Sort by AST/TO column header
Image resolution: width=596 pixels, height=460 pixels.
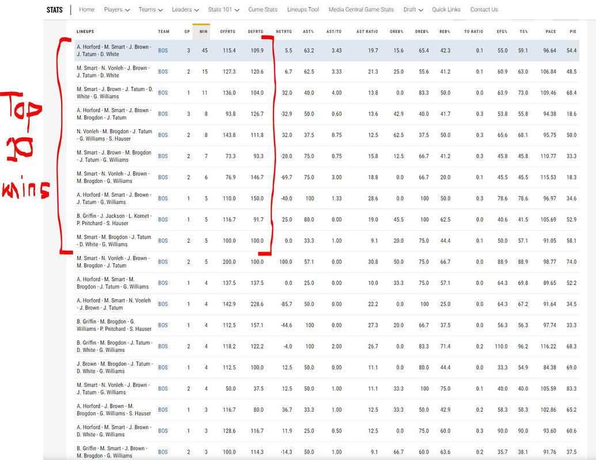334,32
